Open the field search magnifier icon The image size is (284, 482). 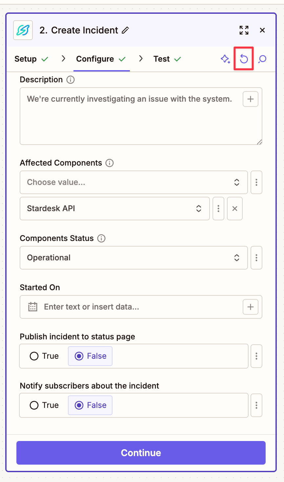262,59
